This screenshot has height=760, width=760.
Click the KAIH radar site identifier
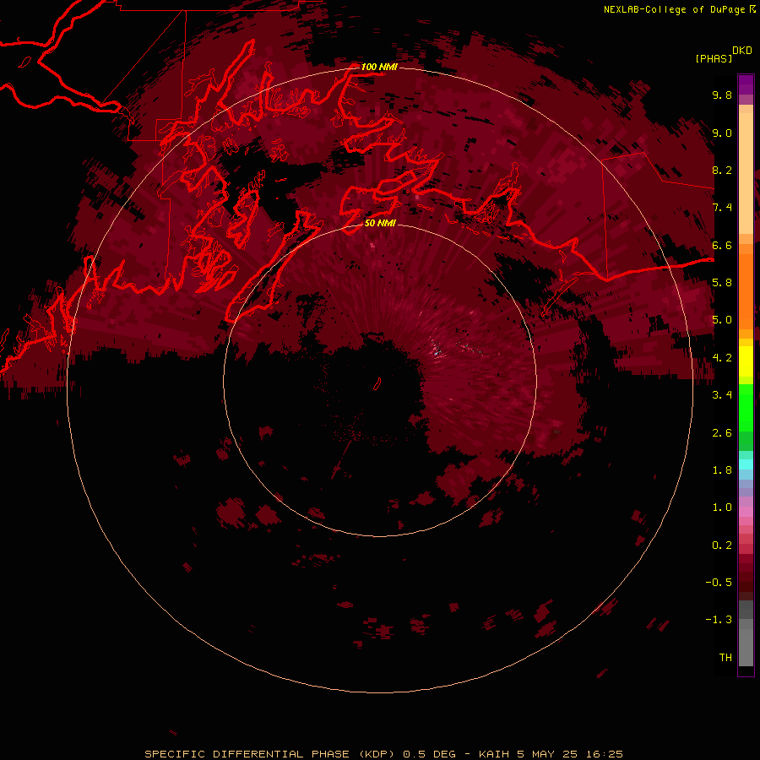pyautogui.click(x=495, y=754)
